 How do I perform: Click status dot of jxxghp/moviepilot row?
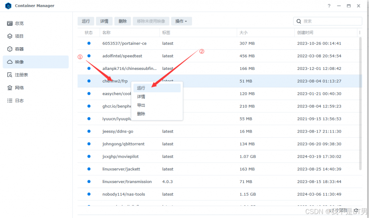pyautogui.click(x=89, y=156)
